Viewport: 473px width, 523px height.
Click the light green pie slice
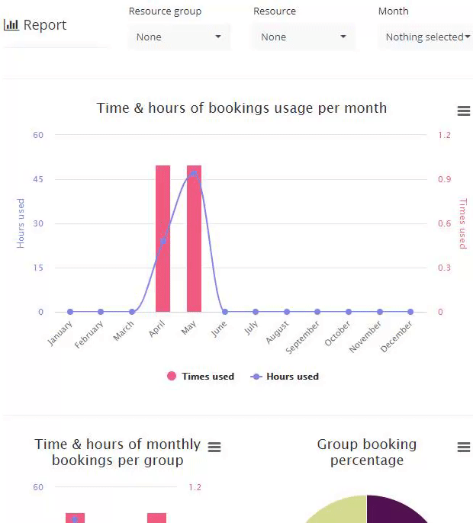click(340, 509)
